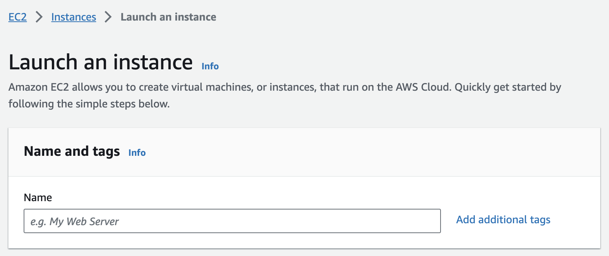Click the EC2 breadcrumb link

click(18, 17)
